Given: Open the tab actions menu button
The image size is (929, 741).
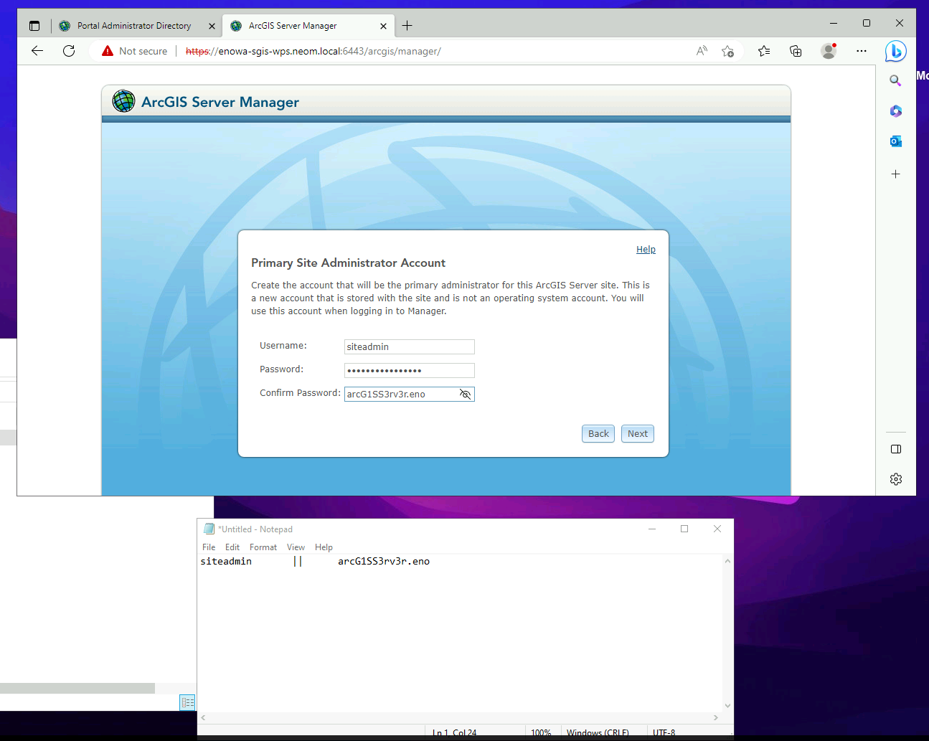Looking at the screenshot, I should coord(34,26).
